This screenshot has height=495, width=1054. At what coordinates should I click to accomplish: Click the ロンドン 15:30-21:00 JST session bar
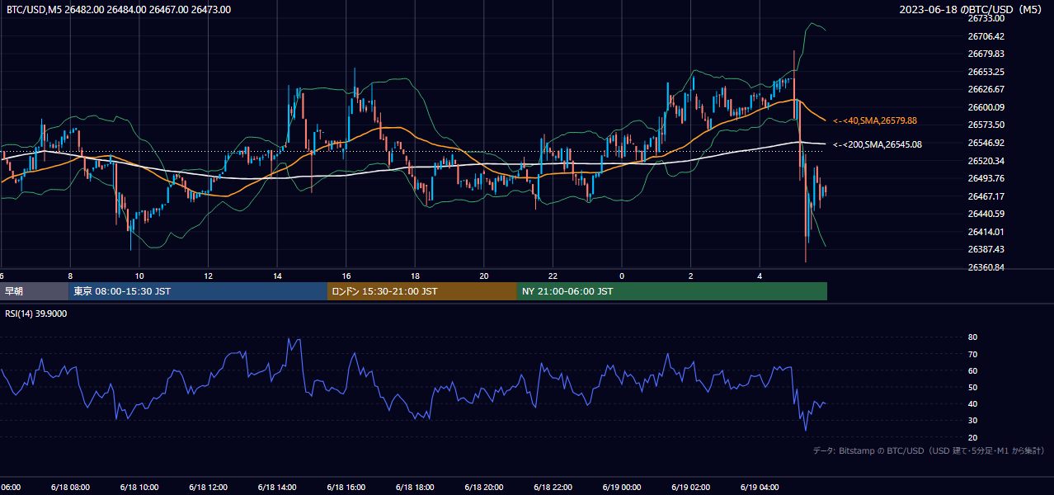pyautogui.click(x=422, y=291)
